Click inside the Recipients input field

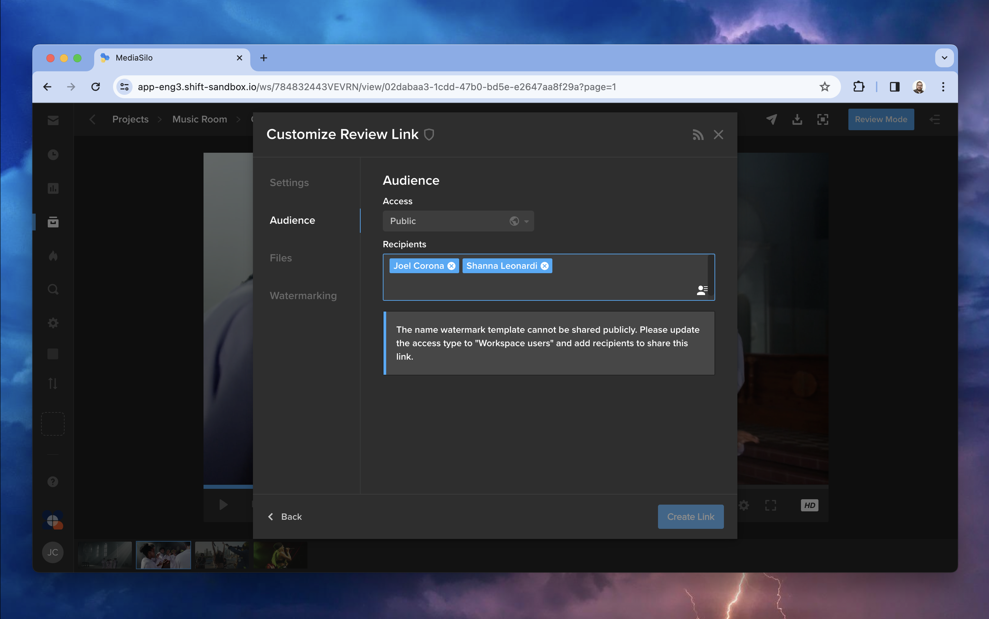point(549,277)
